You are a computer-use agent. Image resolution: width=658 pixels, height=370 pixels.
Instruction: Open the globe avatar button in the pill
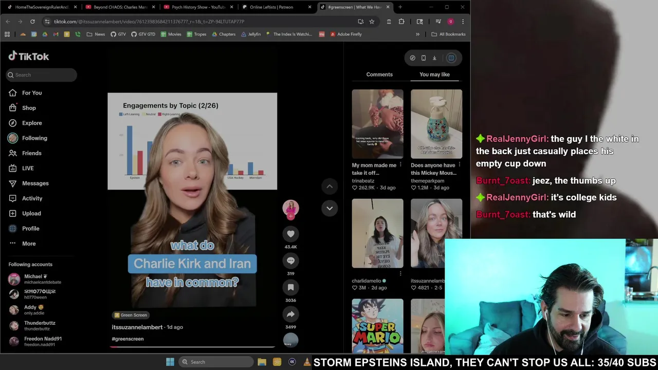click(451, 58)
